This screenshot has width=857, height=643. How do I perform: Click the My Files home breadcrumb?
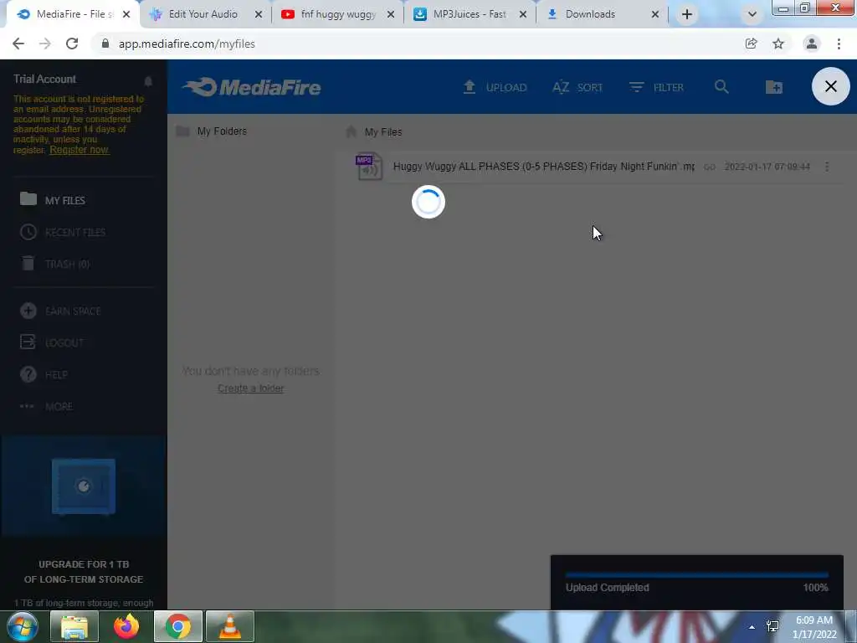pyautogui.click(x=374, y=131)
